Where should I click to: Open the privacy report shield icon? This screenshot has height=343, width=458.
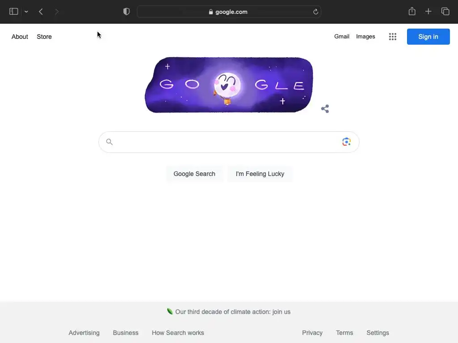click(127, 12)
